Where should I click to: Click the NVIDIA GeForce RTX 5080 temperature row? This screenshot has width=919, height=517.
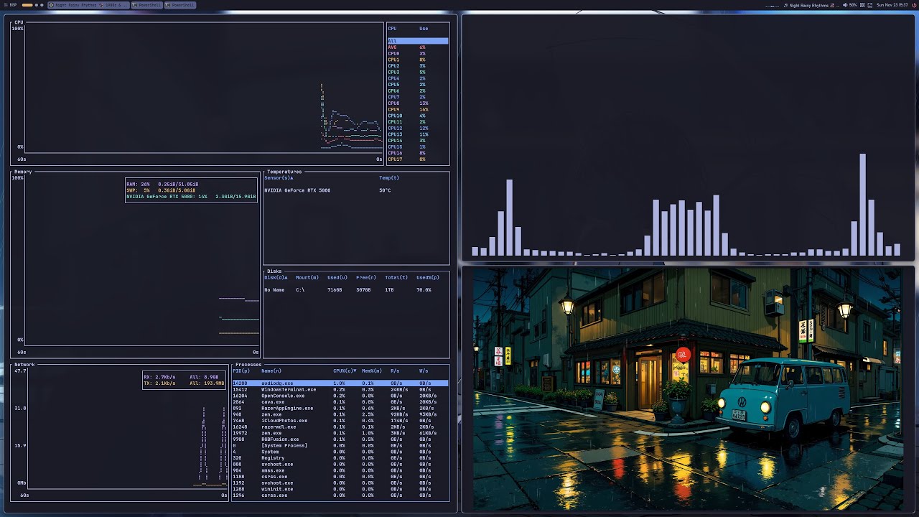click(x=356, y=190)
